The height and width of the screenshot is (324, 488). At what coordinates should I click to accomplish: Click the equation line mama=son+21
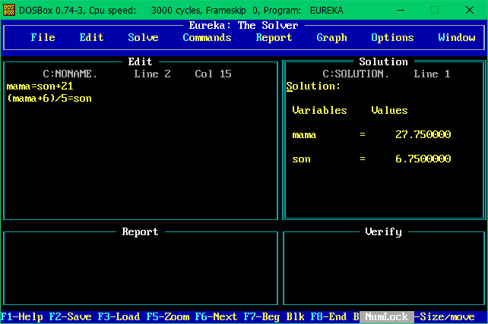(40, 86)
